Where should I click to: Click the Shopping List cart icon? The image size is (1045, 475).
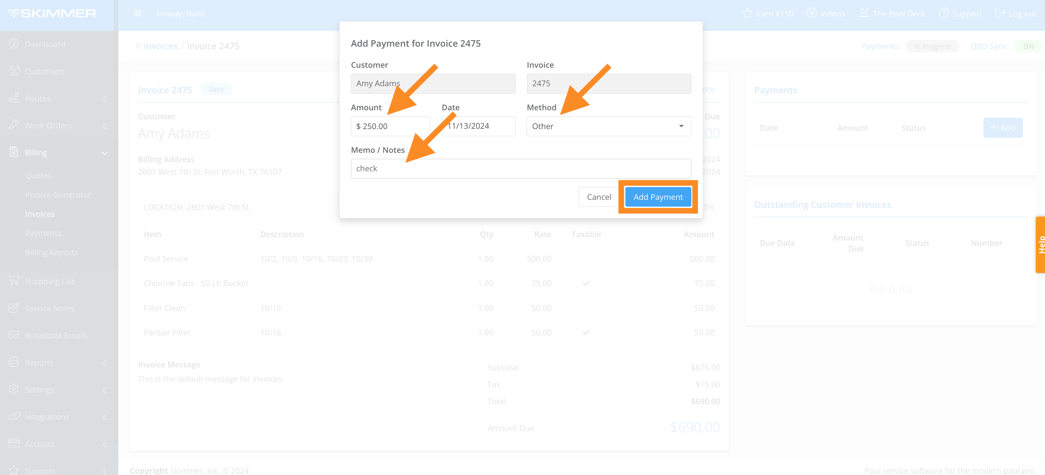pos(14,280)
